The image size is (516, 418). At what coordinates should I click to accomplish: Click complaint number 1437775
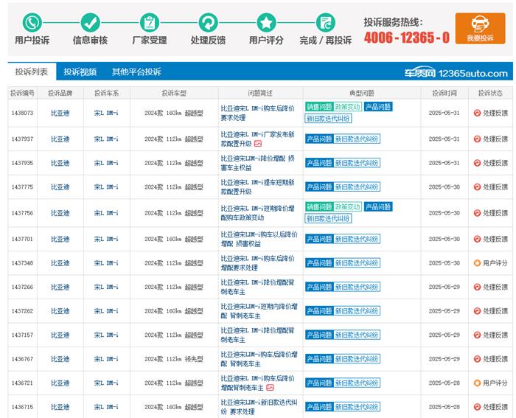22,187
